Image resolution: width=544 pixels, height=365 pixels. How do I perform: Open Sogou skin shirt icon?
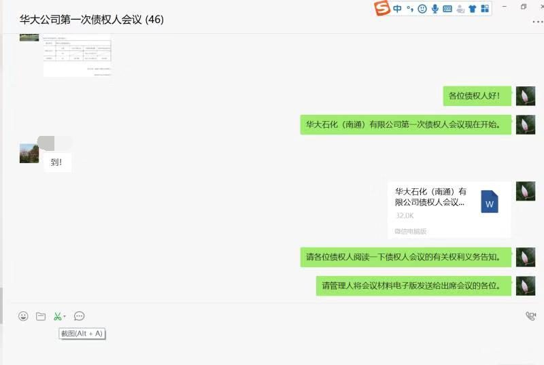(x=472, y=9)
